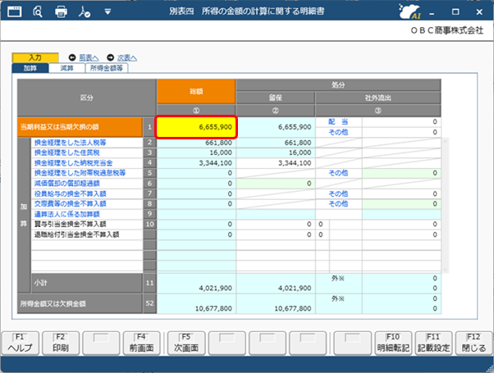This screenshot has height=373, width=494.
Task: Click the 留保 6,655,900 cell in row 1
Action: coord(276,127)
